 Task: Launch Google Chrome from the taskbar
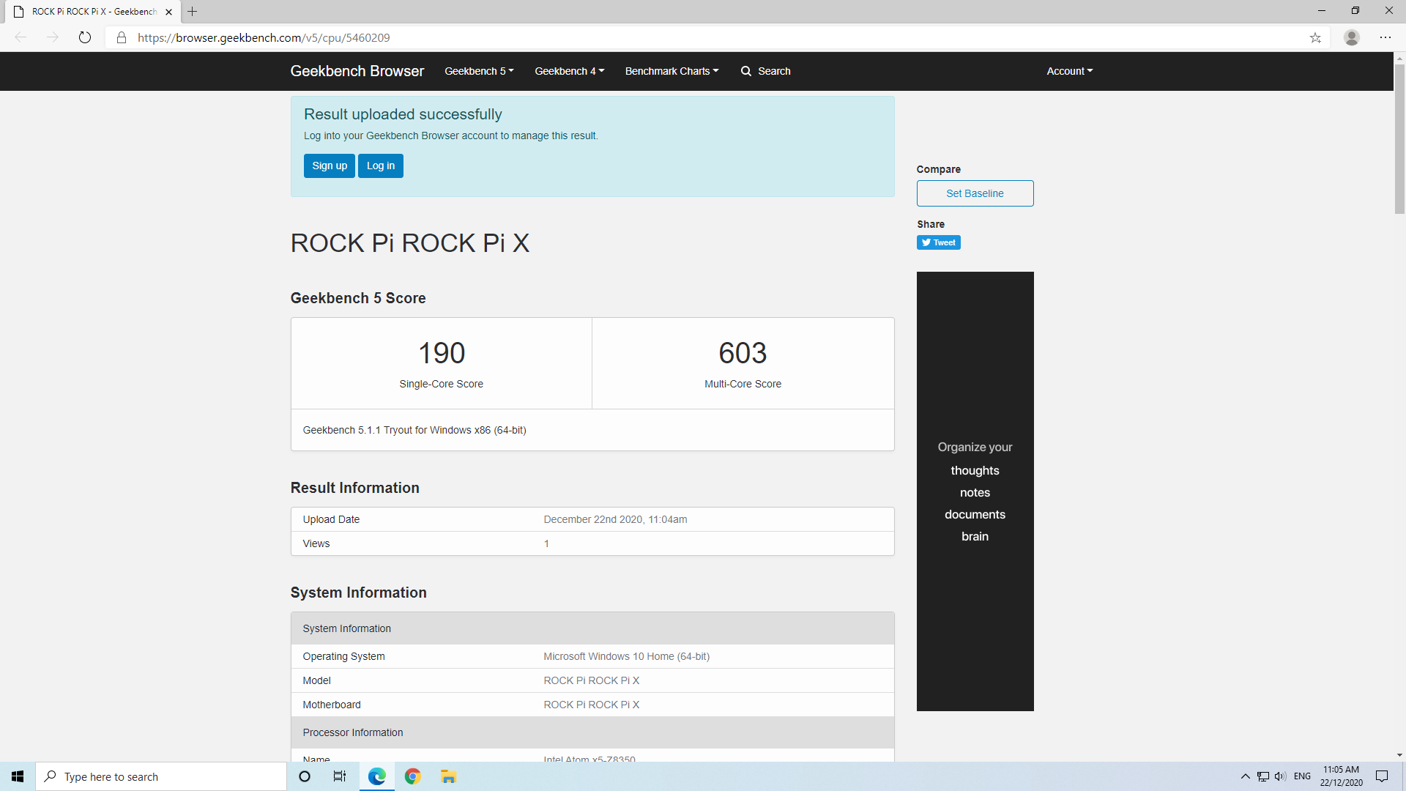tap(412, 776)
